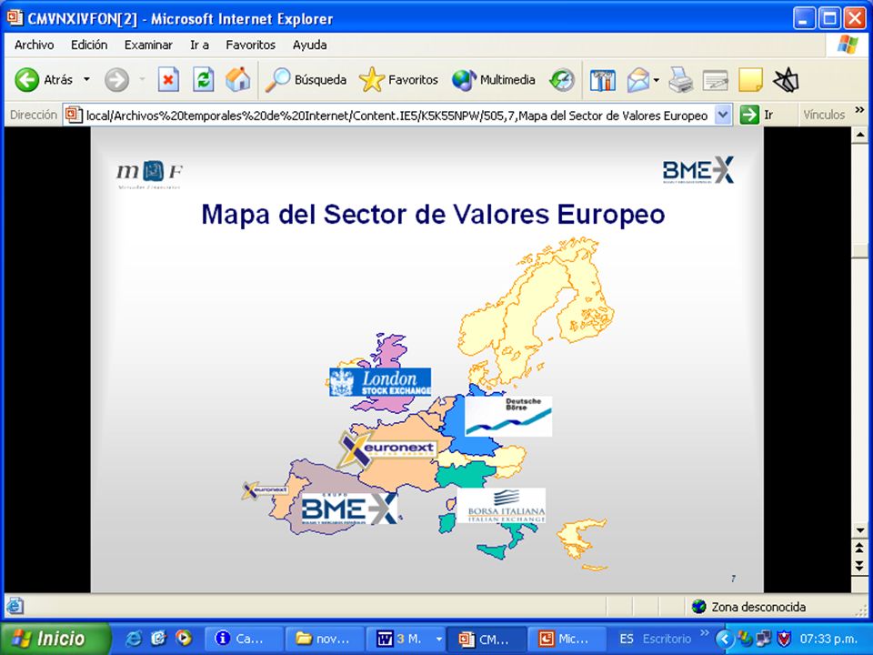The image size is (873, 655).
Task: Click the network computers tray icon
Action: point(765,639)
